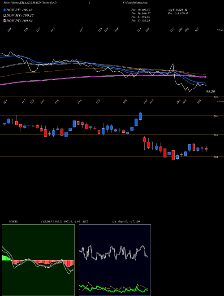Viewport: 224px width, 296px height.
Task: Click the 103 price level label
Action: (x=216, y=157)
